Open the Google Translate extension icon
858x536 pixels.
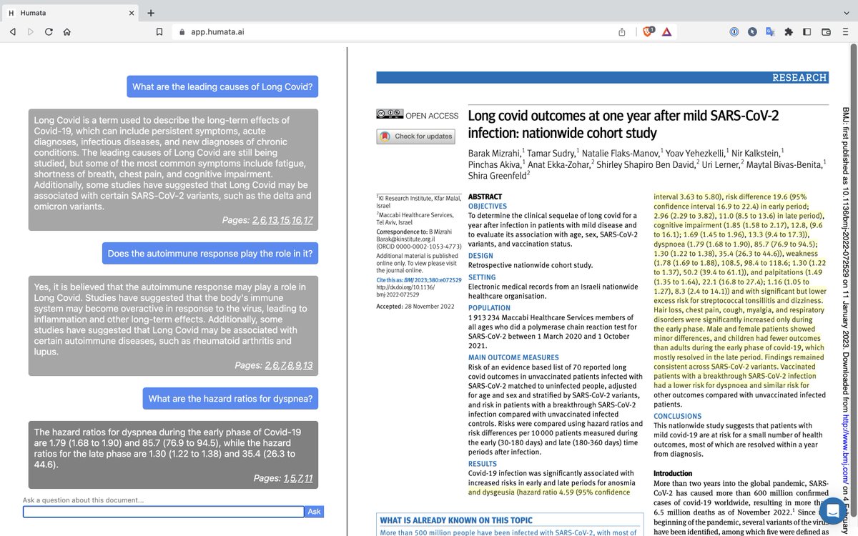tap(770, 32)
